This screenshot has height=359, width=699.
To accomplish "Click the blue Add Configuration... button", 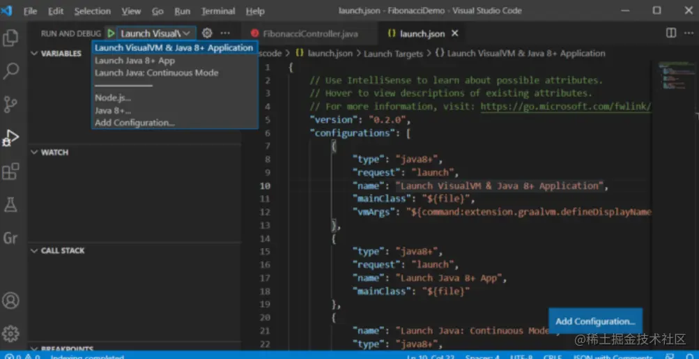I will point(595,321).
